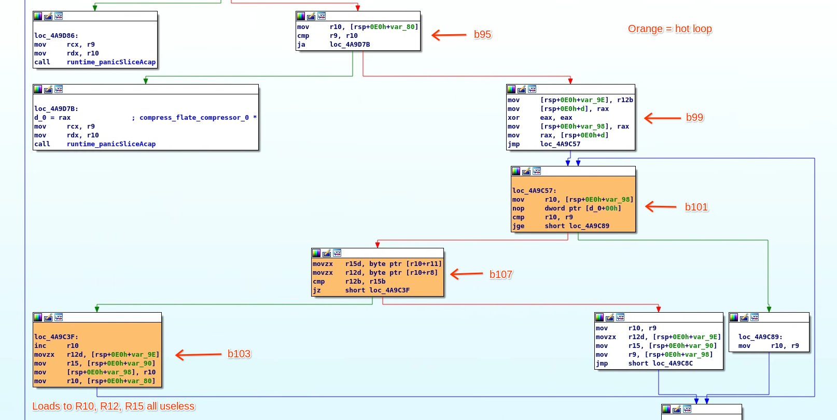
Task: Set node color for loc_4A9C57 block
Action: [x=516, y=171]
